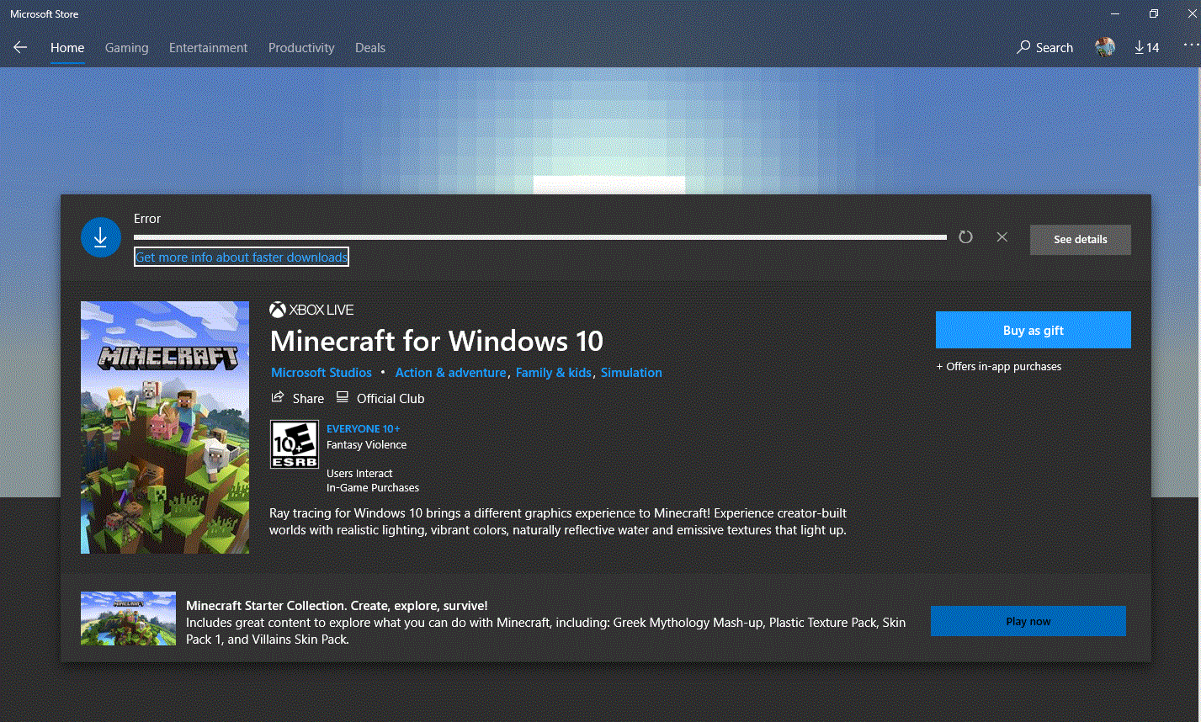
Task: Go back with the back arrow
Action: 20,48
